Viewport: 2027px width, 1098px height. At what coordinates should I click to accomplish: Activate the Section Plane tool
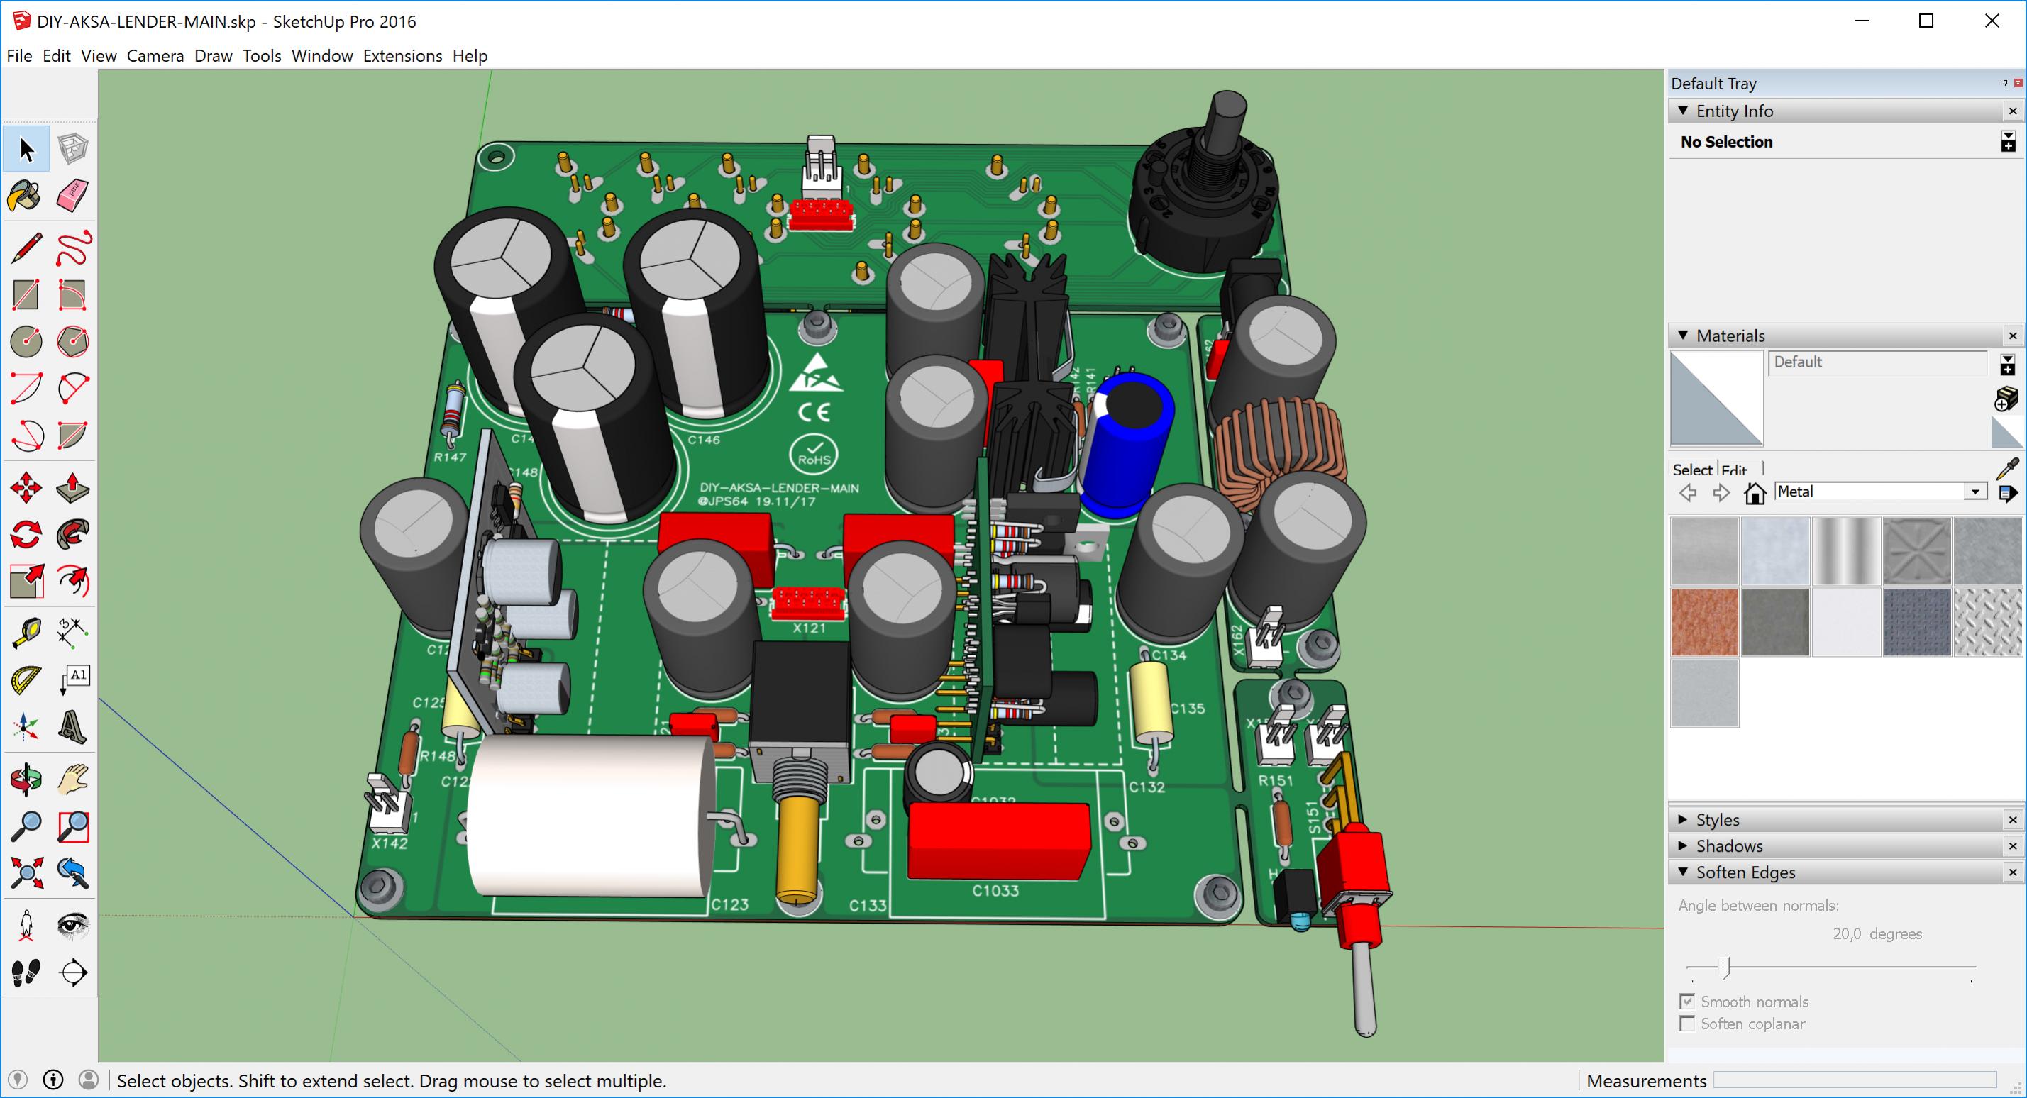pos(73,973)
